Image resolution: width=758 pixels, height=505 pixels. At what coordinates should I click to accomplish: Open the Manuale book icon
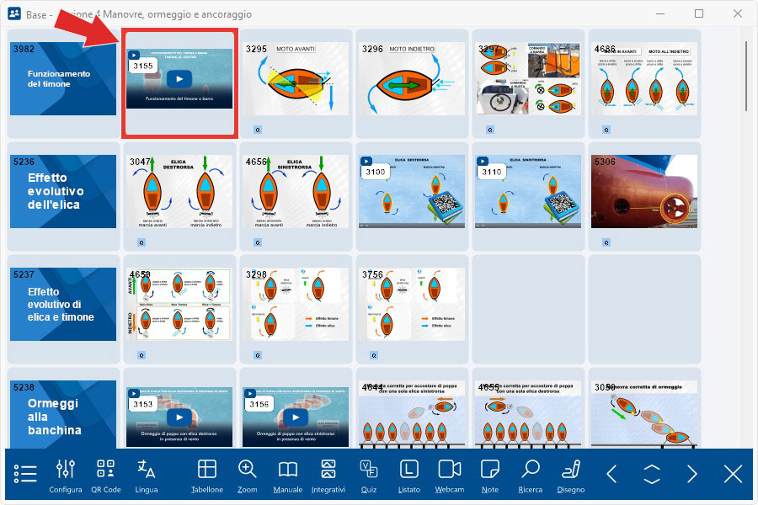click(288, 475)
